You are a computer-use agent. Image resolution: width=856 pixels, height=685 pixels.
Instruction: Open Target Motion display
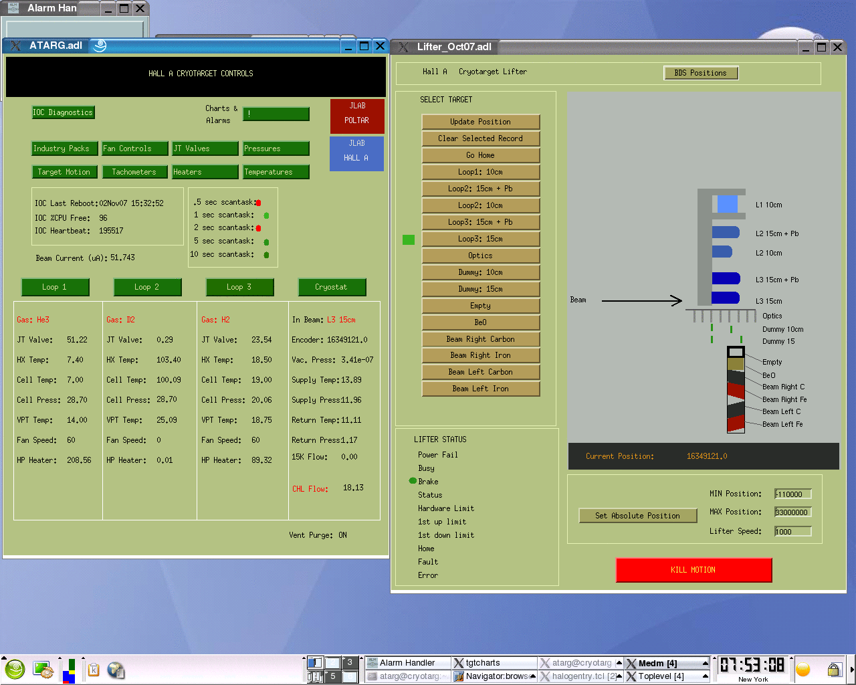[65, 172]
